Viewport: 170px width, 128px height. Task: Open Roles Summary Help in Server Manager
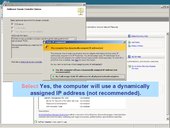click(140, 36)
